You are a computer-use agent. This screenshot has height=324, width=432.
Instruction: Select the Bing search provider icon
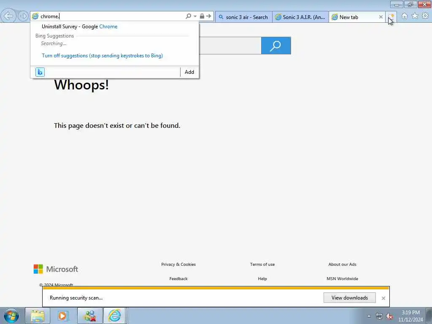click(x=40, y=72)
